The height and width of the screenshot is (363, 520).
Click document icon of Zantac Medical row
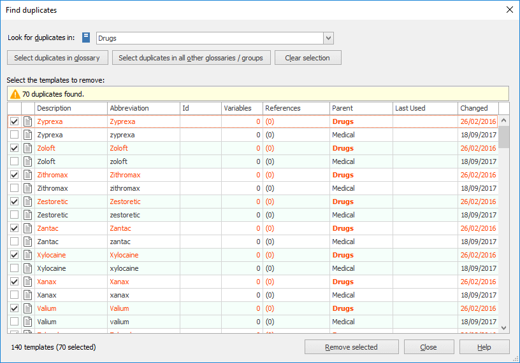click(x=28, y=242)
